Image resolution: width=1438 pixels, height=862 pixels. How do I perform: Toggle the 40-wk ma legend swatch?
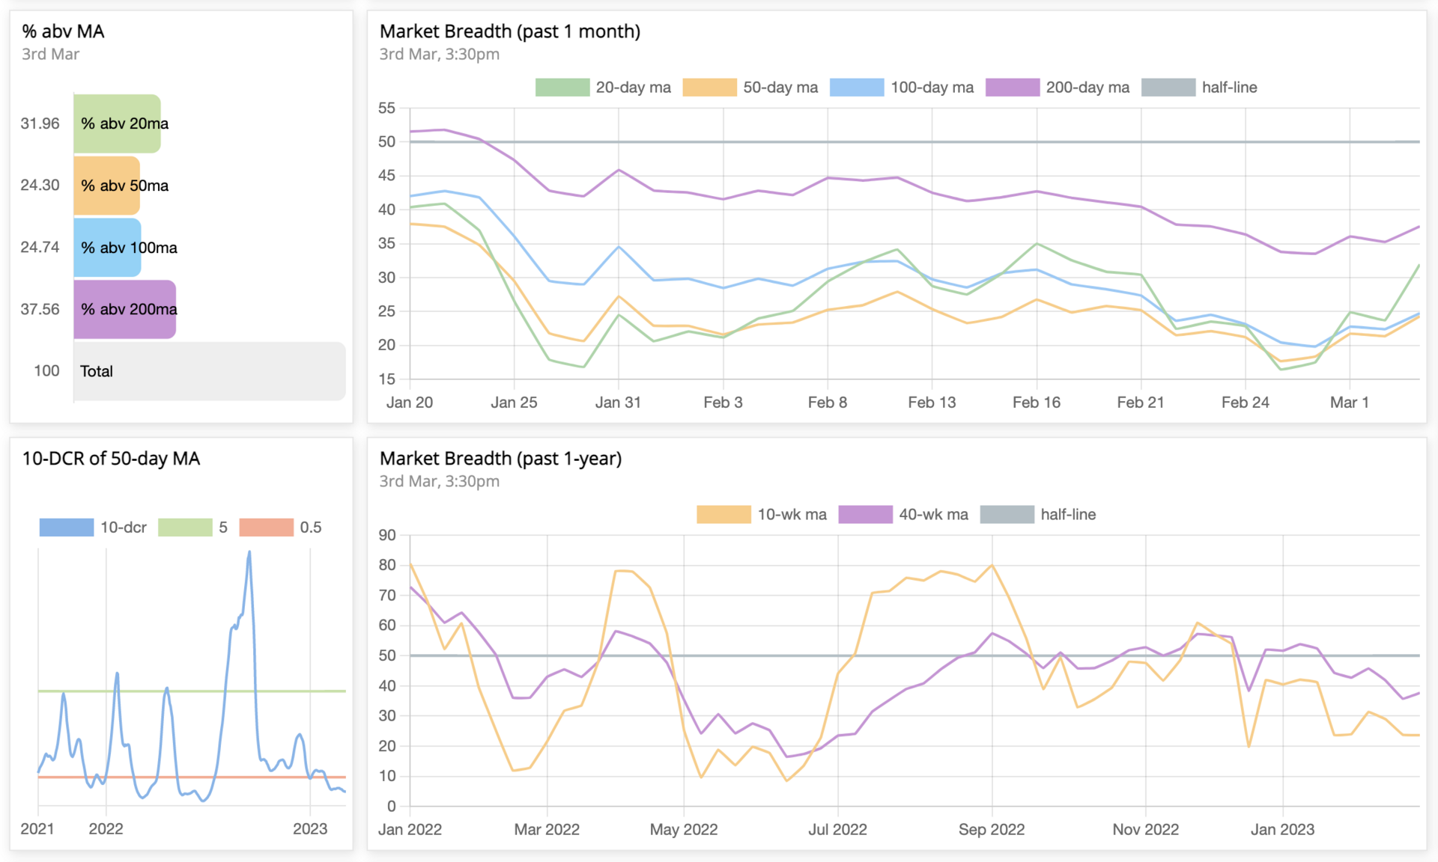pyautogui.click(x=865, y=515)
